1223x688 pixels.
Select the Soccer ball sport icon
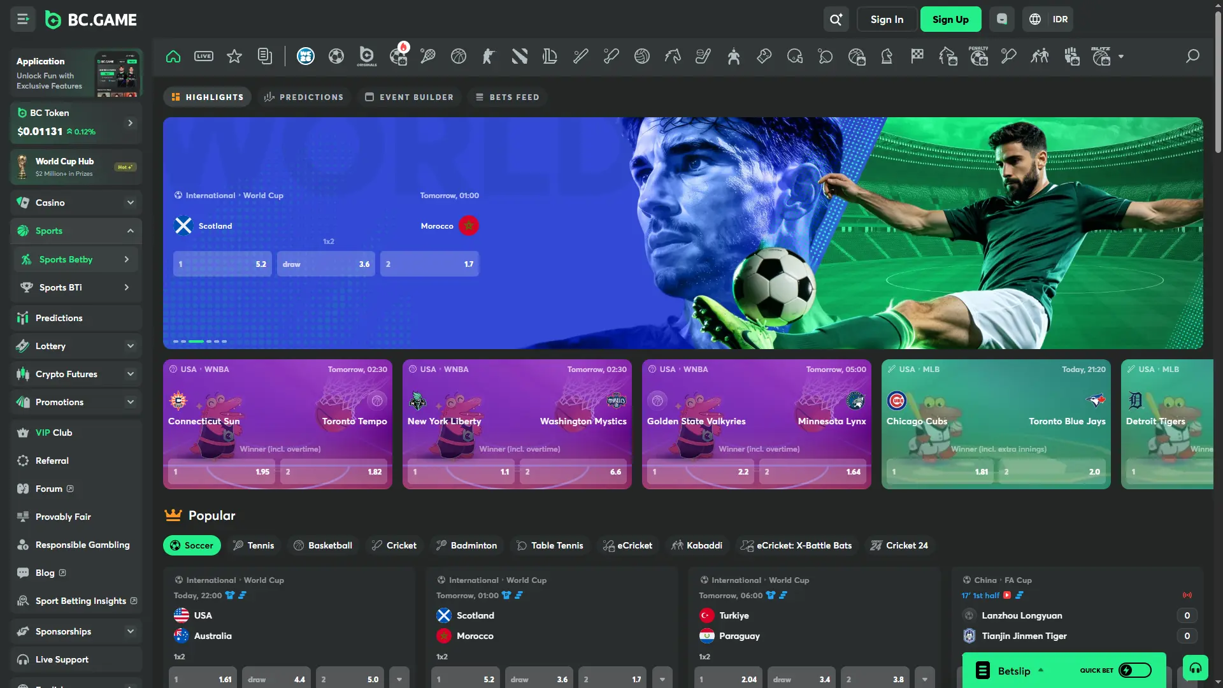tap(336, 56)
